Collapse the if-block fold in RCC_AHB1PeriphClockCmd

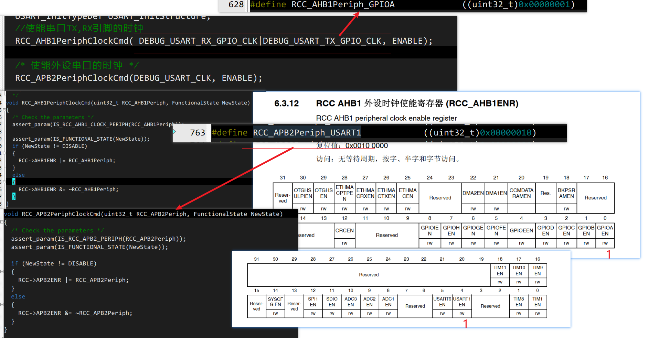(4, 153)
